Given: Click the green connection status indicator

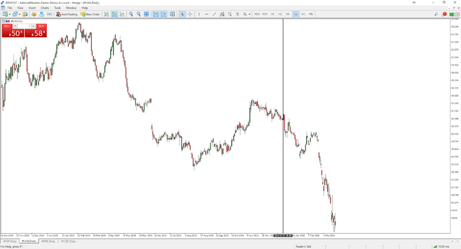Looking at the screenshot, I should click(454, 14).
